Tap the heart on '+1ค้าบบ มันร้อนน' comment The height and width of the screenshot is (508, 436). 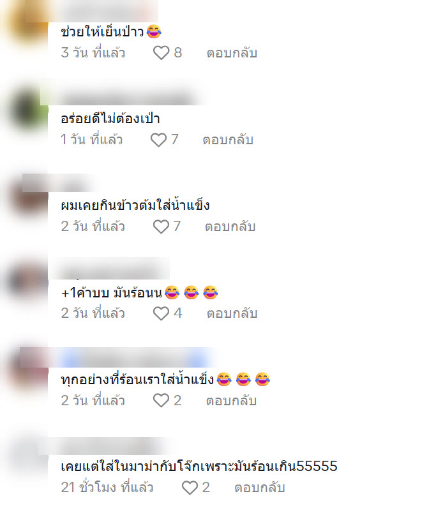[x=161, y=313]
